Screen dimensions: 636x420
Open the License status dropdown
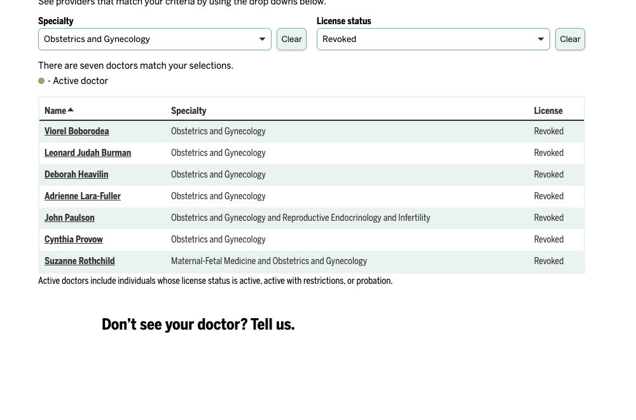click(433, 39)
